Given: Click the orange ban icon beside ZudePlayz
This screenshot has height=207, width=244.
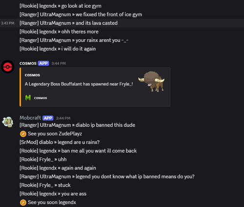Looking at the screenshot, I should [23, 134].
